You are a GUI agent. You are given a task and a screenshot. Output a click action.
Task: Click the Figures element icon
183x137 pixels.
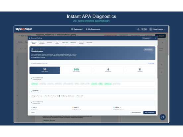click(x=114, y=108)
